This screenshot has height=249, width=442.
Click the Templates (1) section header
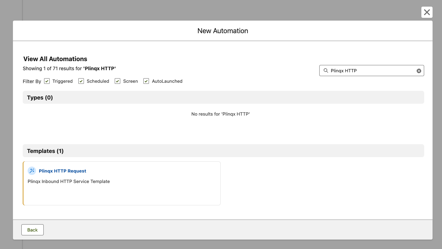tap(45, 151)
